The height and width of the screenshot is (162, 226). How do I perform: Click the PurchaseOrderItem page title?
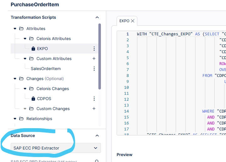click(35, 5)
